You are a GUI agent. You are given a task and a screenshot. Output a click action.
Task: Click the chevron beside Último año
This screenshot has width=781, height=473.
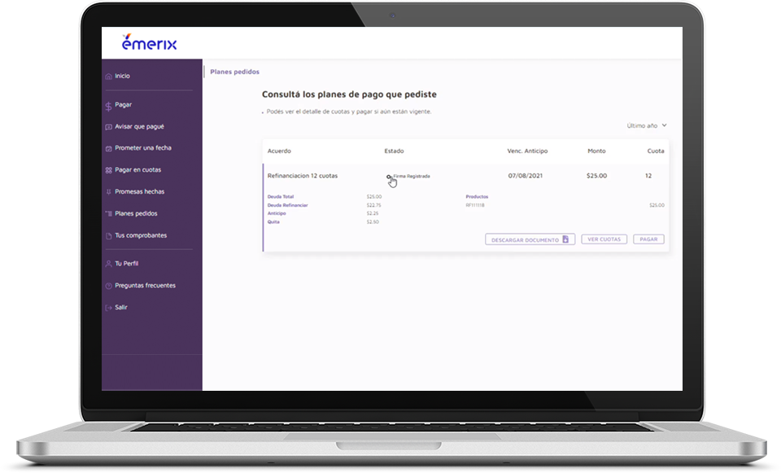point(665,125)
